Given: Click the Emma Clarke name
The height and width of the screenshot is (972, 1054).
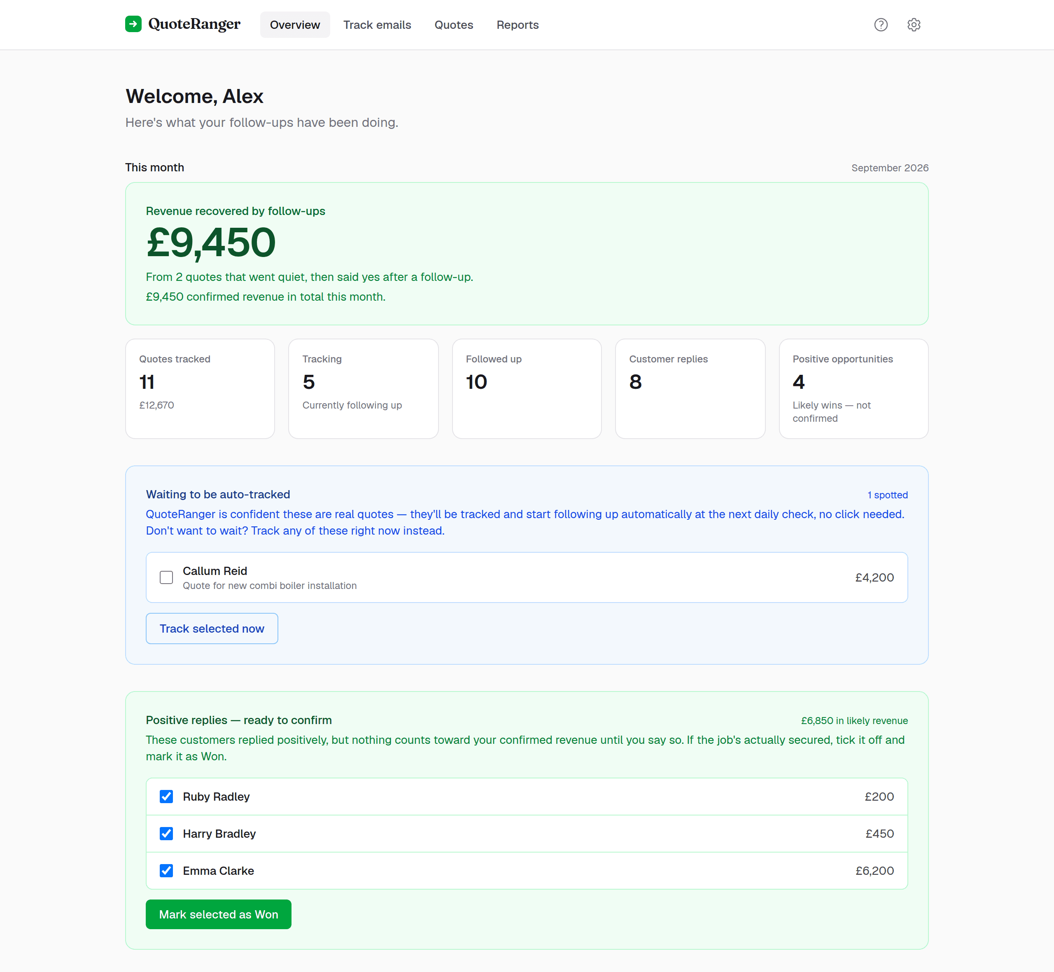Looking at the screenshot, I should coord(218,871).
